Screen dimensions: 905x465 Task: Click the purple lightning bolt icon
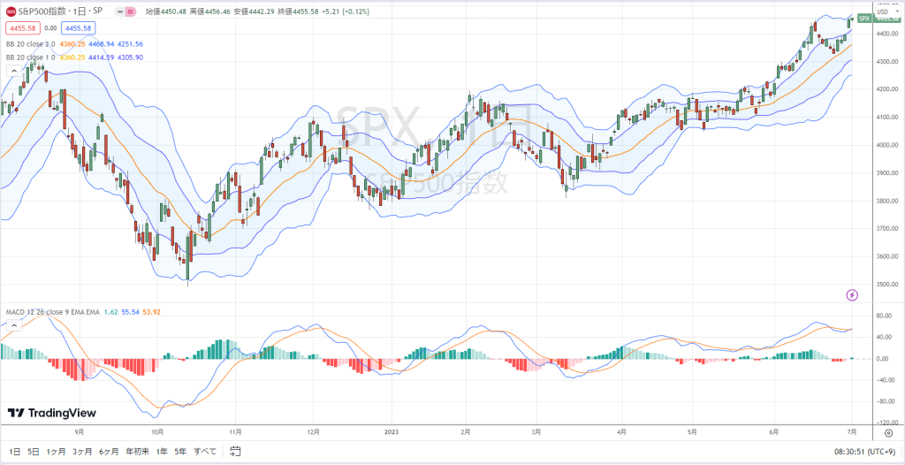tap(852, 296)
